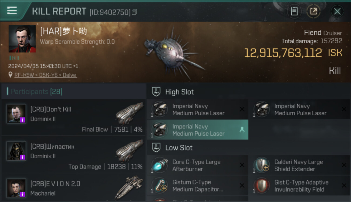Click the Fiend cruiser ship image
The height and width of the screenshot is (202, 351).
click(x=173, y=53)
